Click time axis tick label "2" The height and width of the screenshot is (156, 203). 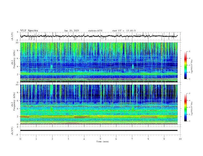coord(52,139)
